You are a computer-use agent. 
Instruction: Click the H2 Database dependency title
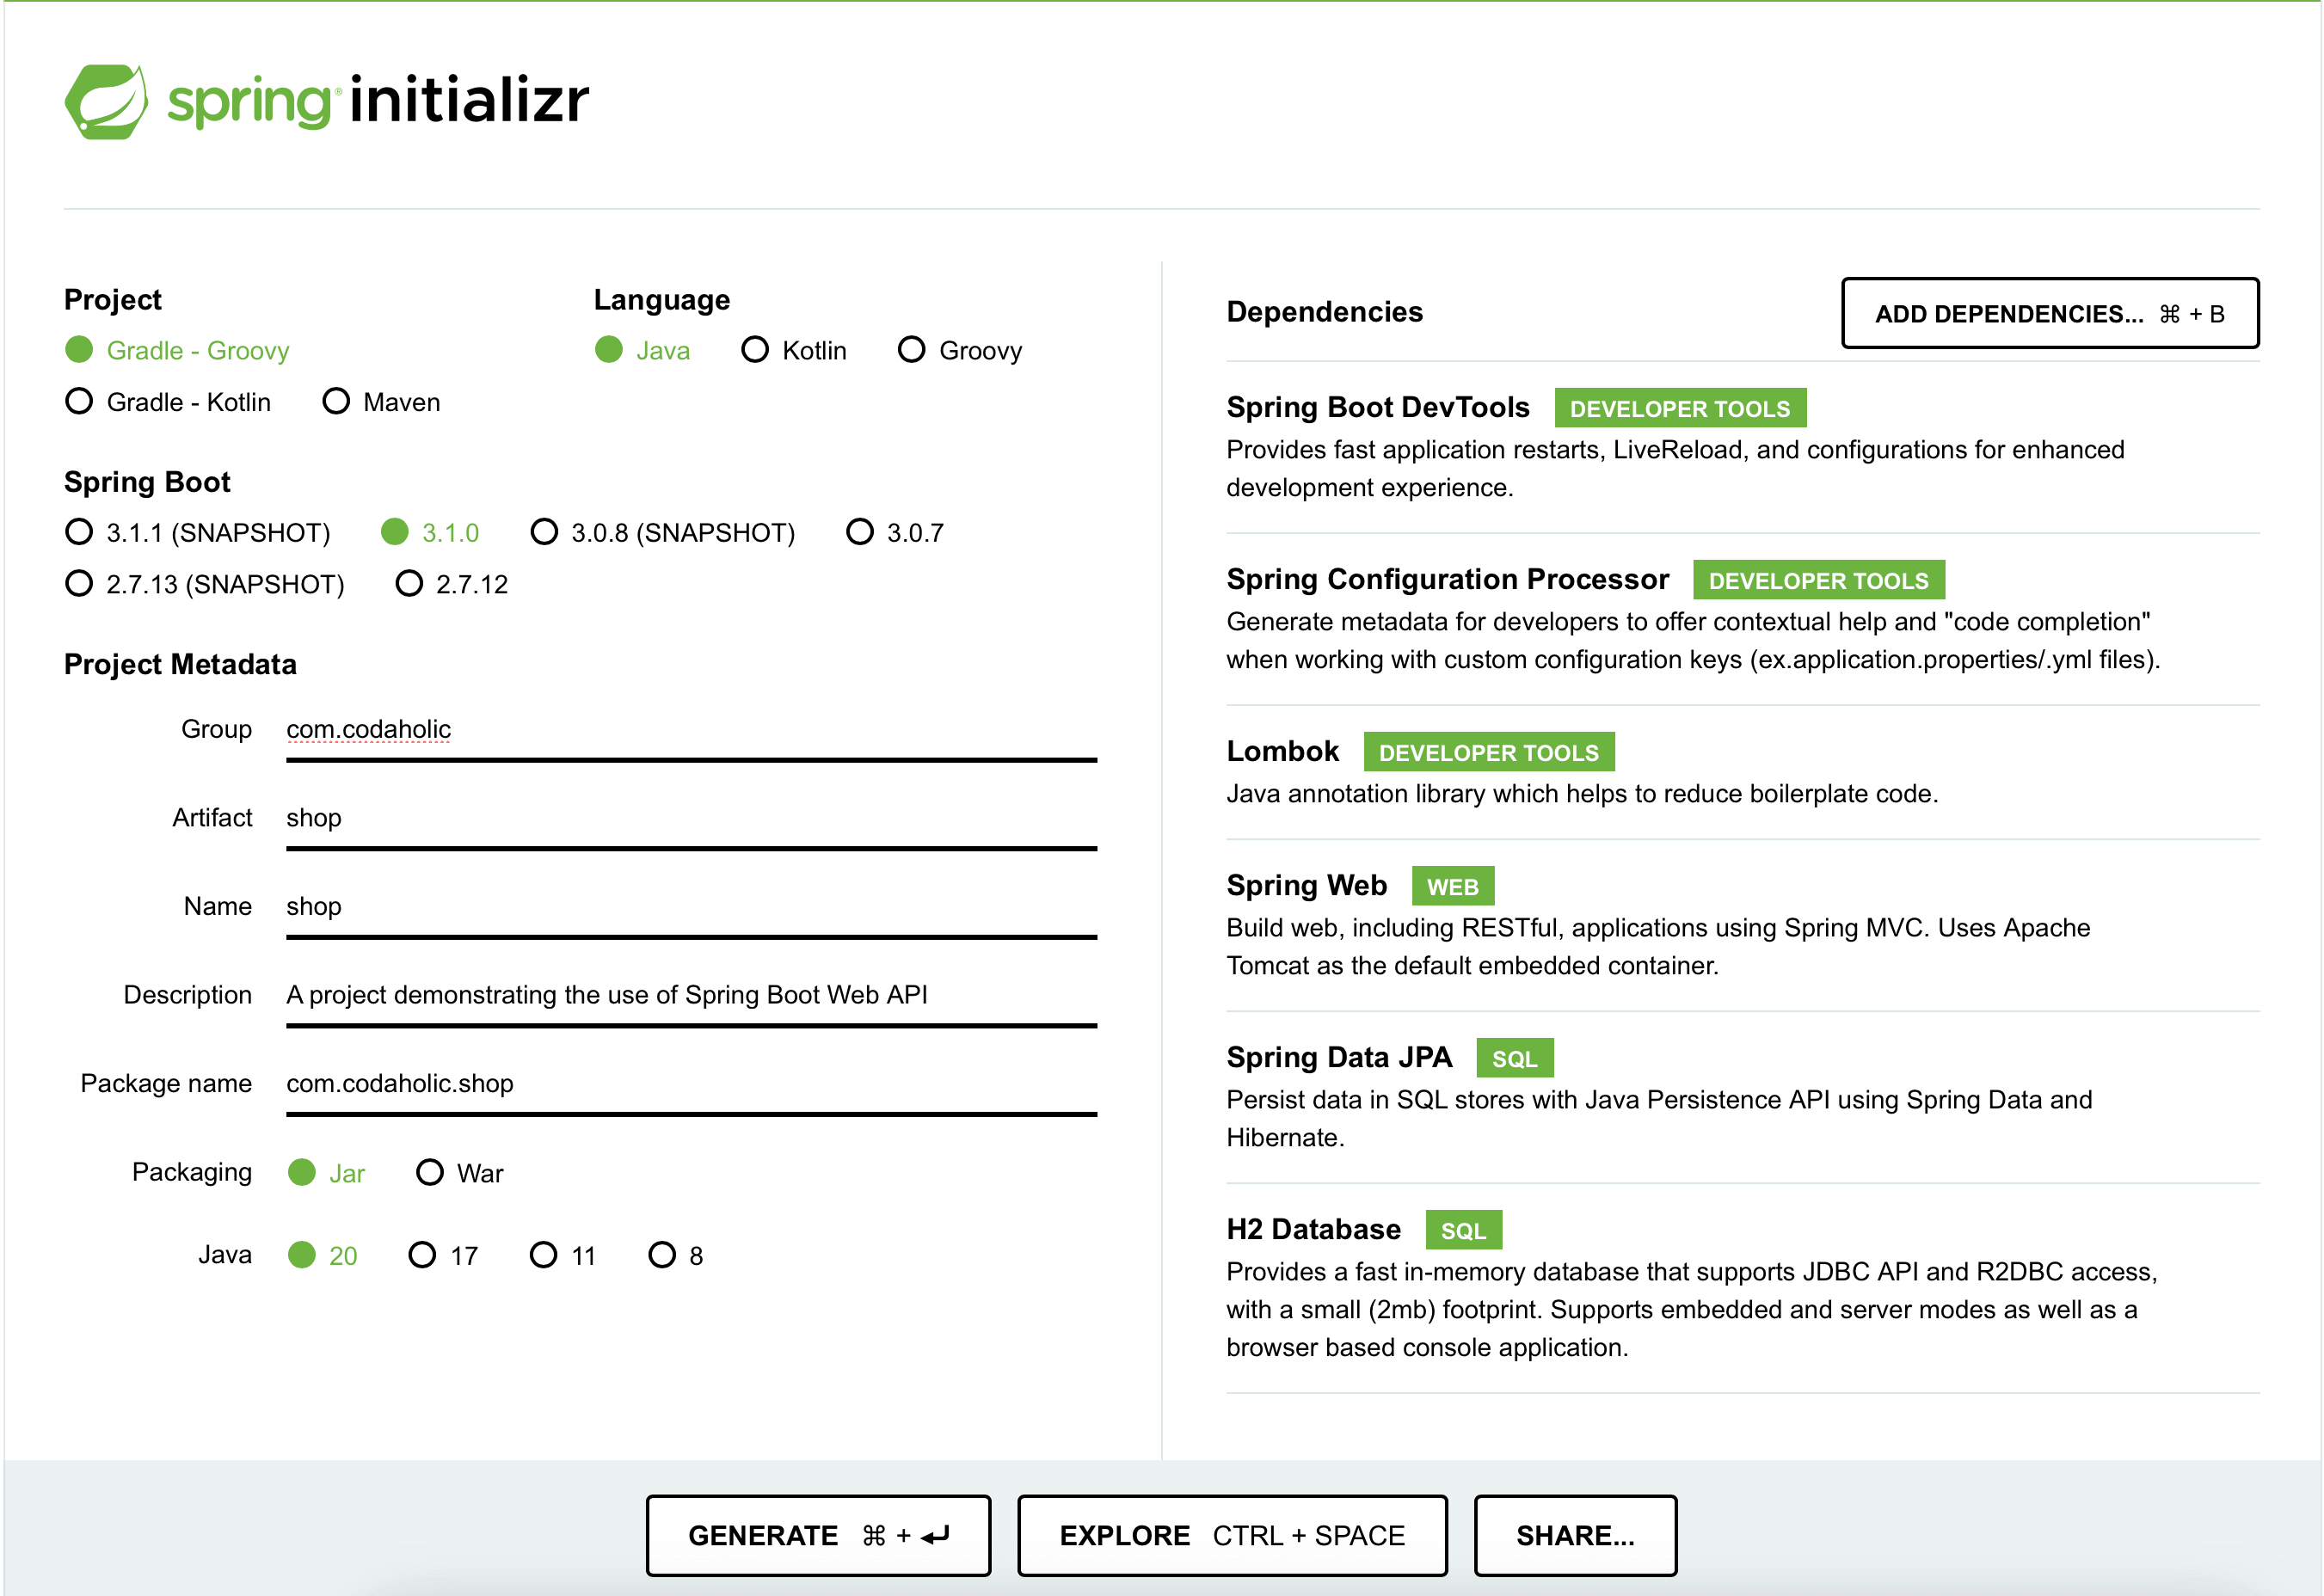click(x=1314, y=1230)
